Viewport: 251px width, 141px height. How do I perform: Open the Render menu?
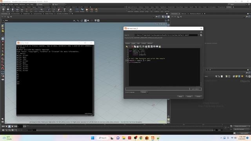pos(11,4)
